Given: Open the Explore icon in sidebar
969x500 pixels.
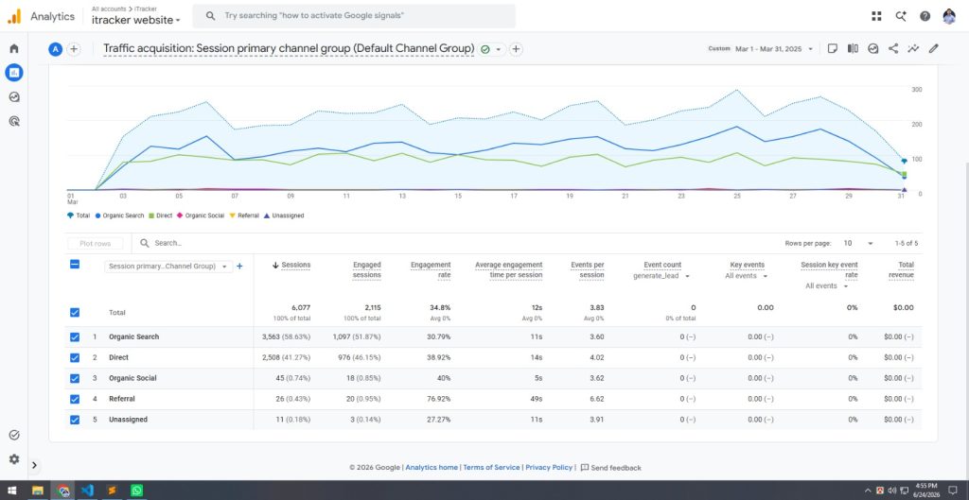Looking at the screenshot, I should pyautogui.click(x=14, y=97).
